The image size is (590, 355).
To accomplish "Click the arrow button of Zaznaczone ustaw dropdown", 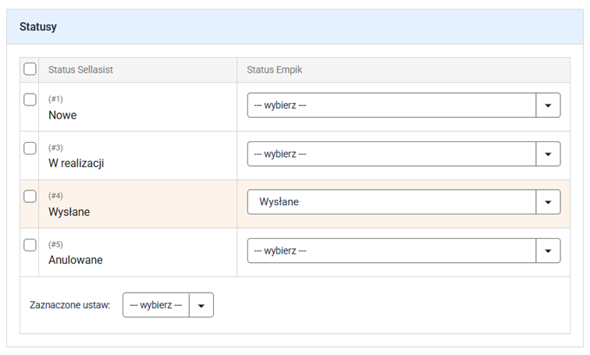I will [201, 305].
